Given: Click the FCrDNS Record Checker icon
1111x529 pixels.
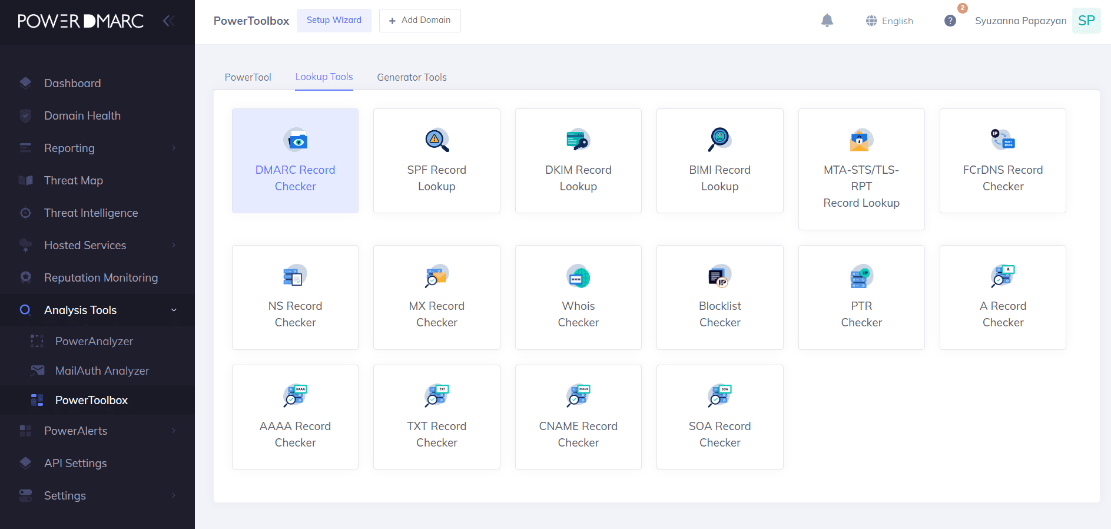Looking at the screenshot, I should tap(1003, 140).
